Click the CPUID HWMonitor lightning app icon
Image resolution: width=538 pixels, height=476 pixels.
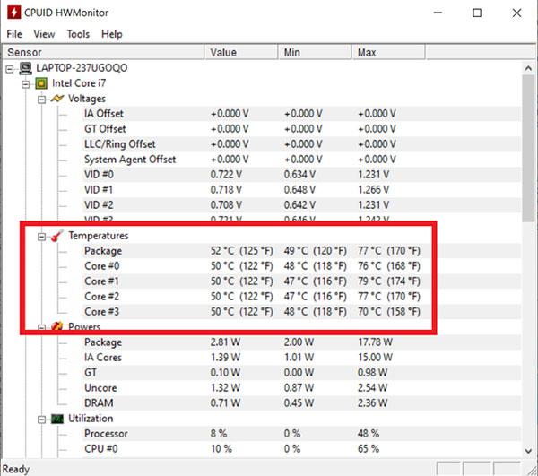tap(13, 13)
